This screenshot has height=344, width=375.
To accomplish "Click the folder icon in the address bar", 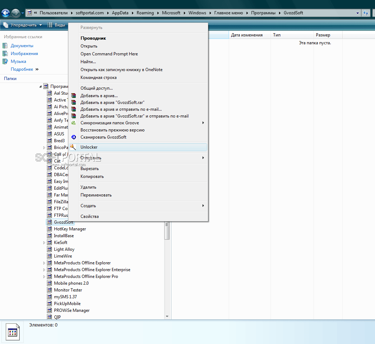I will 29,13.
